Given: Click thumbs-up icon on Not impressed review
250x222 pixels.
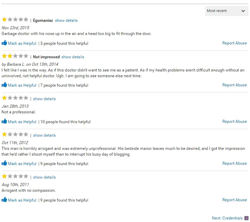Looking at the screenshot, I should coord(4,85).
